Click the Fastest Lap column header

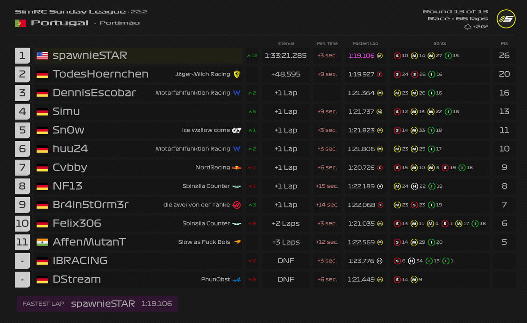pyautogui.click(x=365, y=43)
